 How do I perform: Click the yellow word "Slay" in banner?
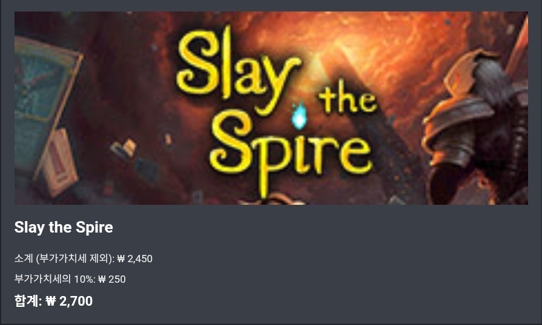(238, 71)
